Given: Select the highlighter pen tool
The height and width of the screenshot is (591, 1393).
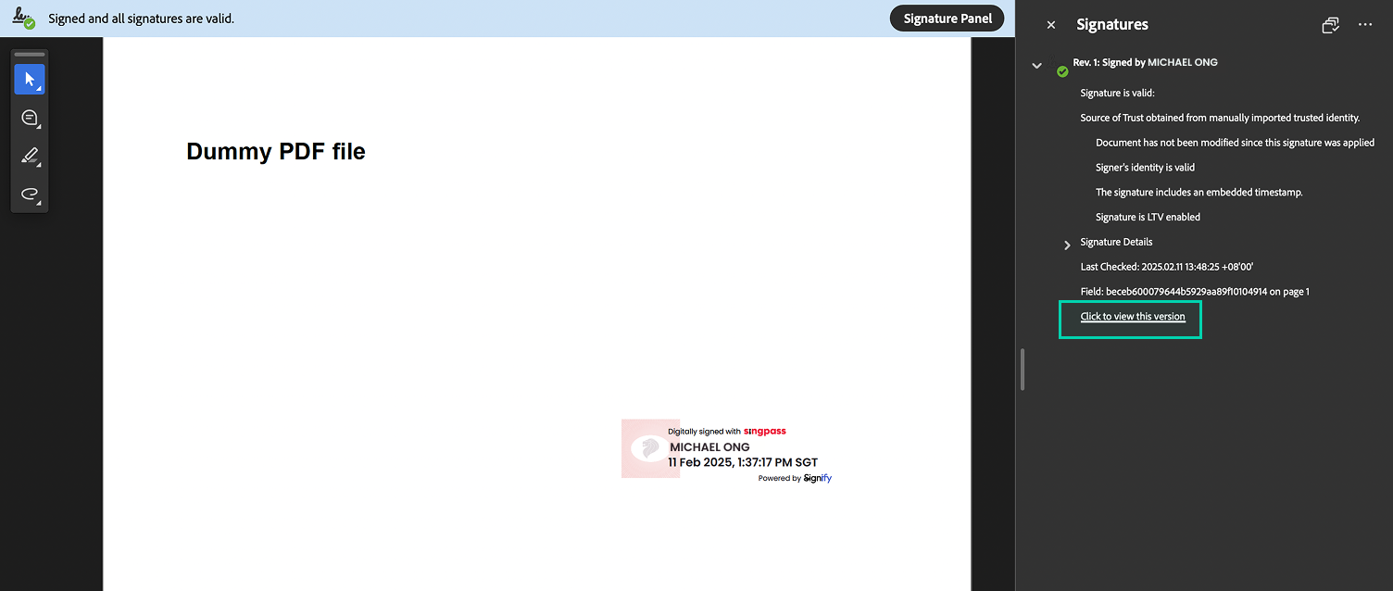Looking at the screenshot, I should click(29, 156).
